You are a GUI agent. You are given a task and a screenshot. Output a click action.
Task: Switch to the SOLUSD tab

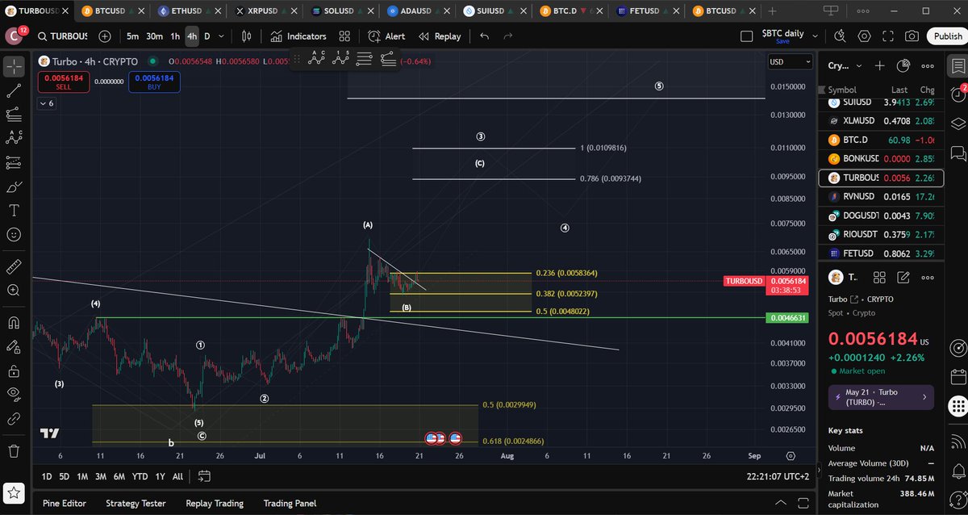pyautogui.click(x=340, y=10)
